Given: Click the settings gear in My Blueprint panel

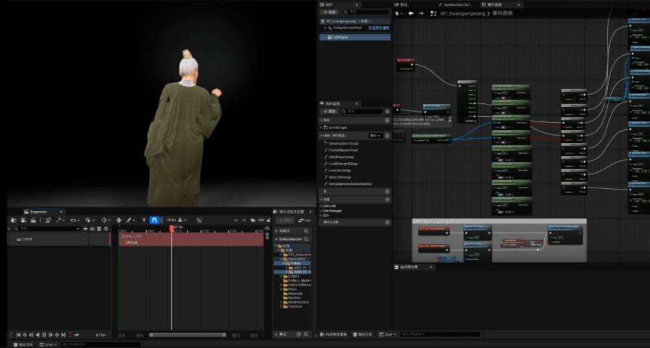Looking at the screenshot, I should coord(387,112).
